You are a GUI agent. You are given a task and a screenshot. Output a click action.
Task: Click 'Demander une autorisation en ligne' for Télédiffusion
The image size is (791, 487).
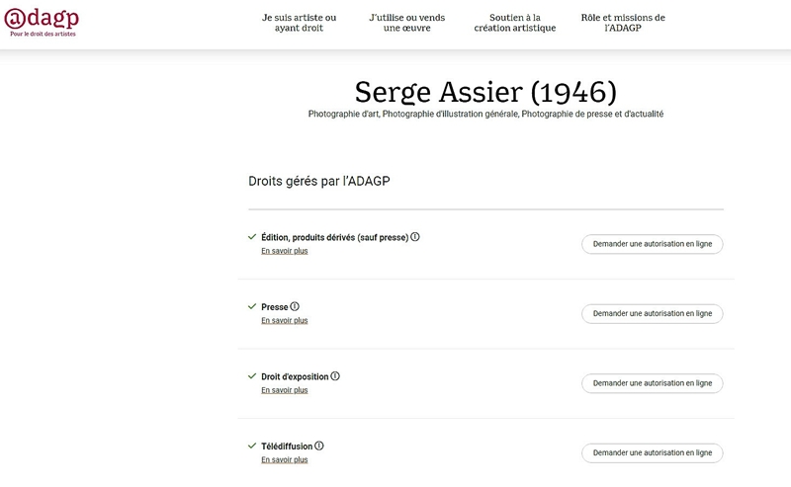click(653, 452)
